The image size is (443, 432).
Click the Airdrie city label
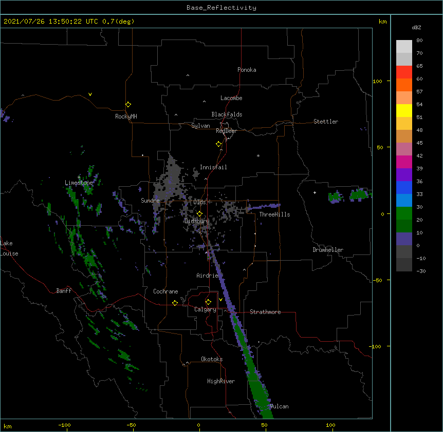[208, 276]
